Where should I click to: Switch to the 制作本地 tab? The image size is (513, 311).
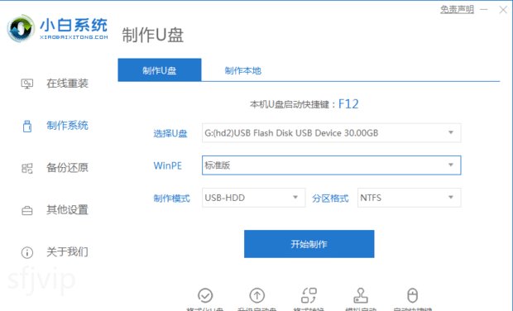(243, 70)
